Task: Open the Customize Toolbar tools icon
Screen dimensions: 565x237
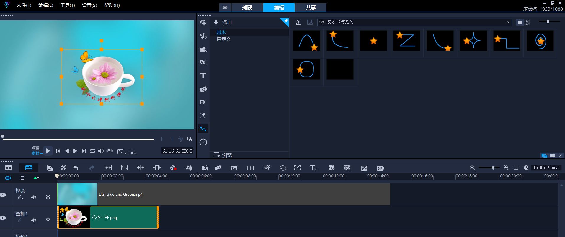Action: click(x=63, y=168)
